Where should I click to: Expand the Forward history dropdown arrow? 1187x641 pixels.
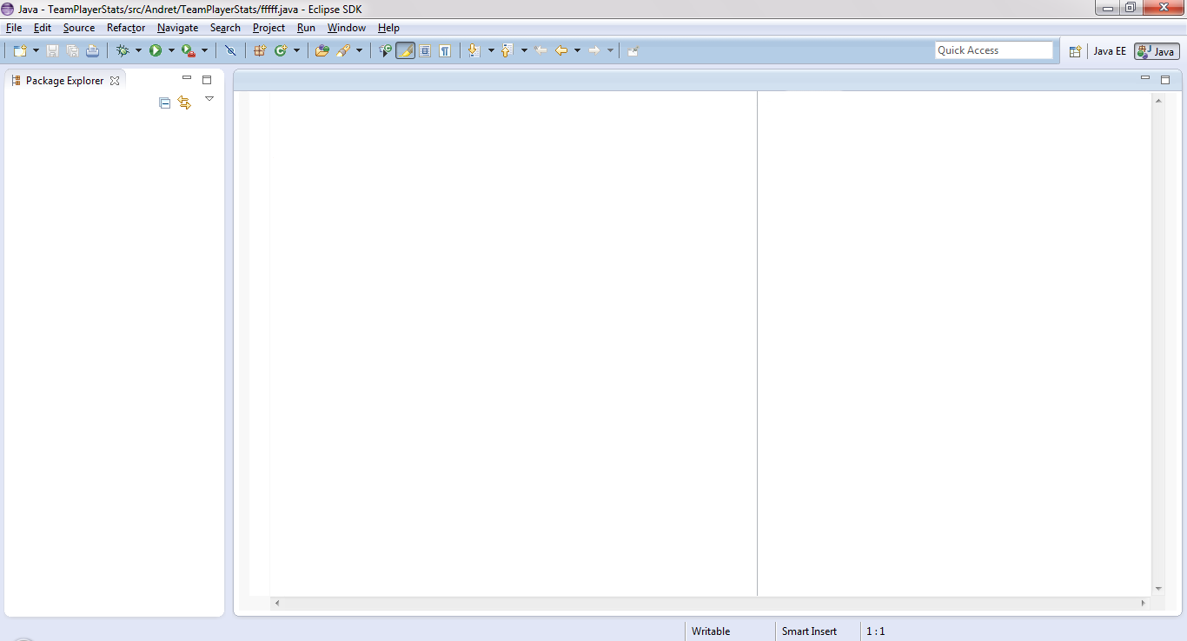pyautogui.click(x=610, y=50)
